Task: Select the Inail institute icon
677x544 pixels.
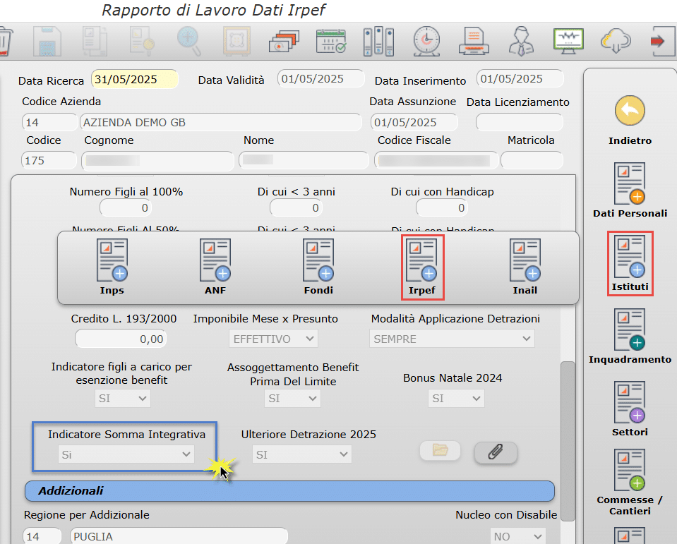Action: (525, 267)
